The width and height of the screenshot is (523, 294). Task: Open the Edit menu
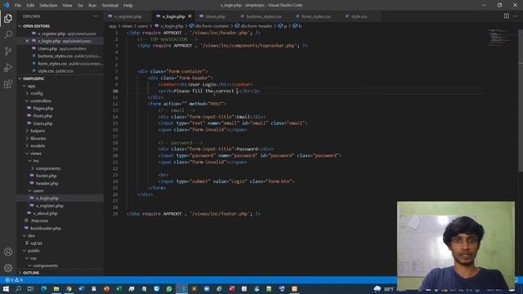point(30,6)
